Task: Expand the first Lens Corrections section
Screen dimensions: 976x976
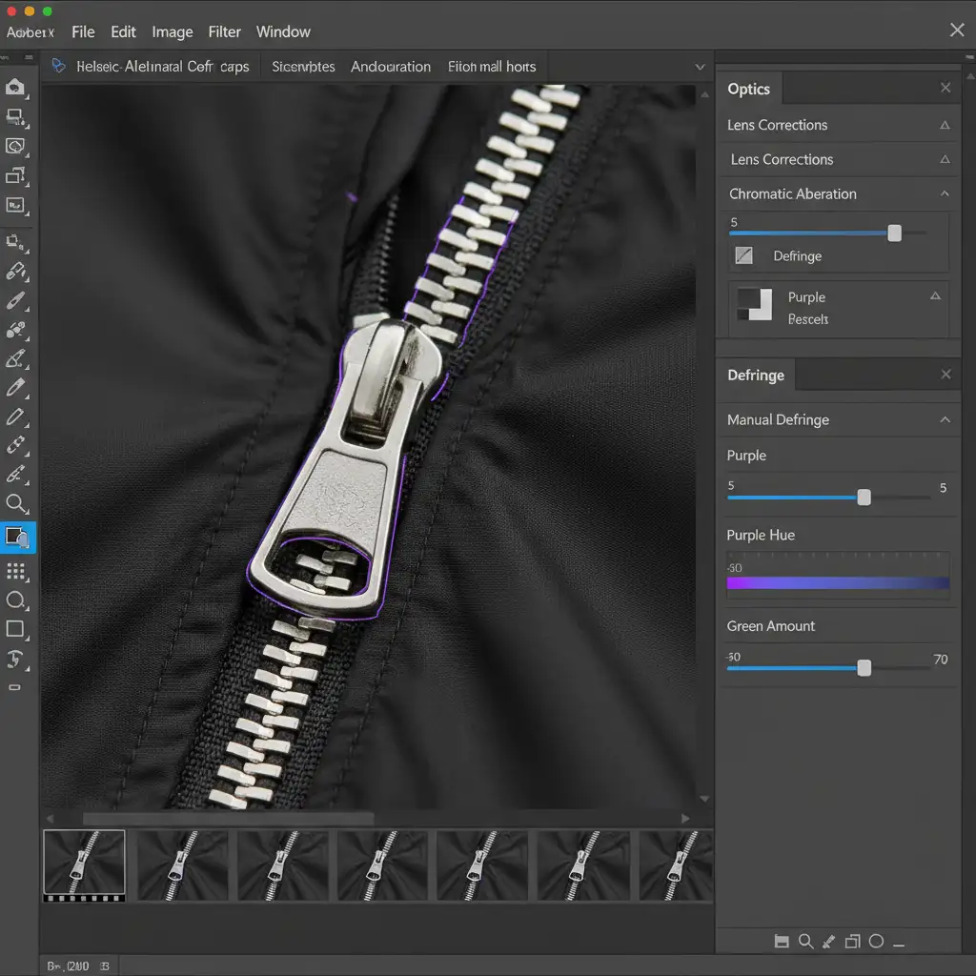Action: click(x=945, y=125)
